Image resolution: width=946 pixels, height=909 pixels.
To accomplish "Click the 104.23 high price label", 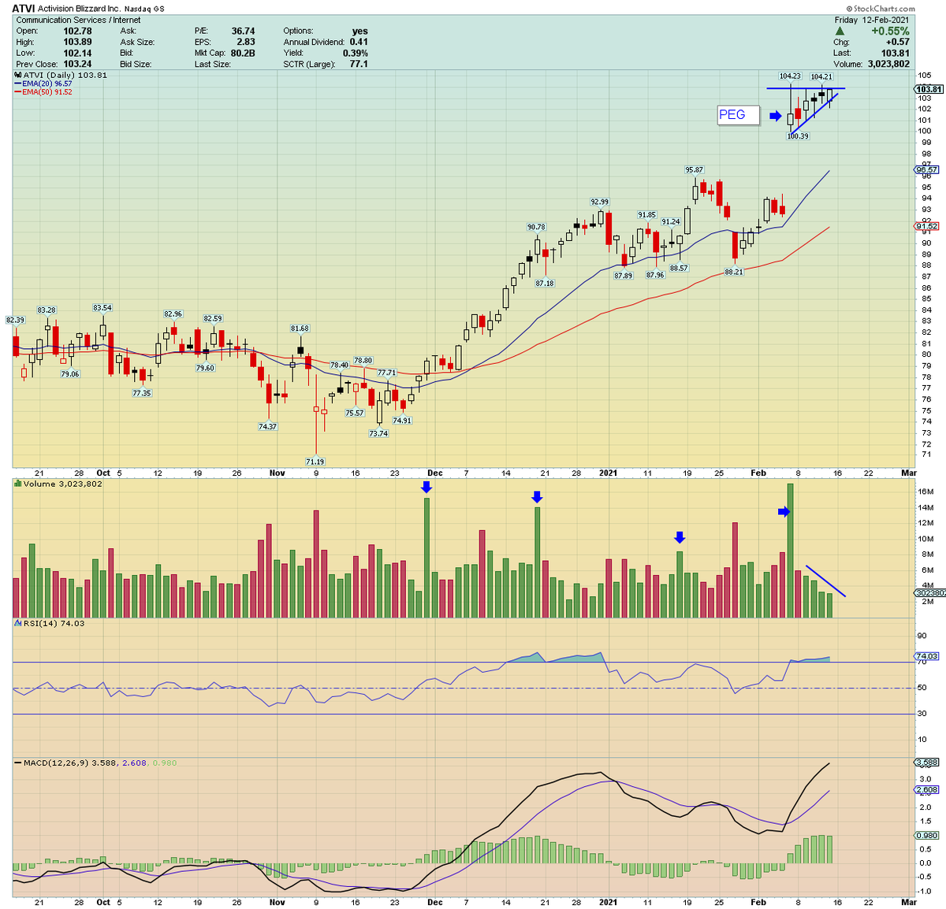I will coord(790,76).
